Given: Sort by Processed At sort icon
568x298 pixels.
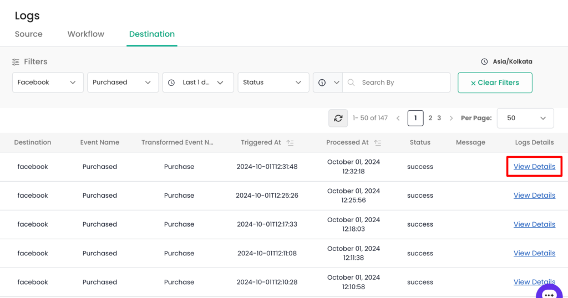Looking at the screenshot, I should pyautogui.click(x=378, y=142).
